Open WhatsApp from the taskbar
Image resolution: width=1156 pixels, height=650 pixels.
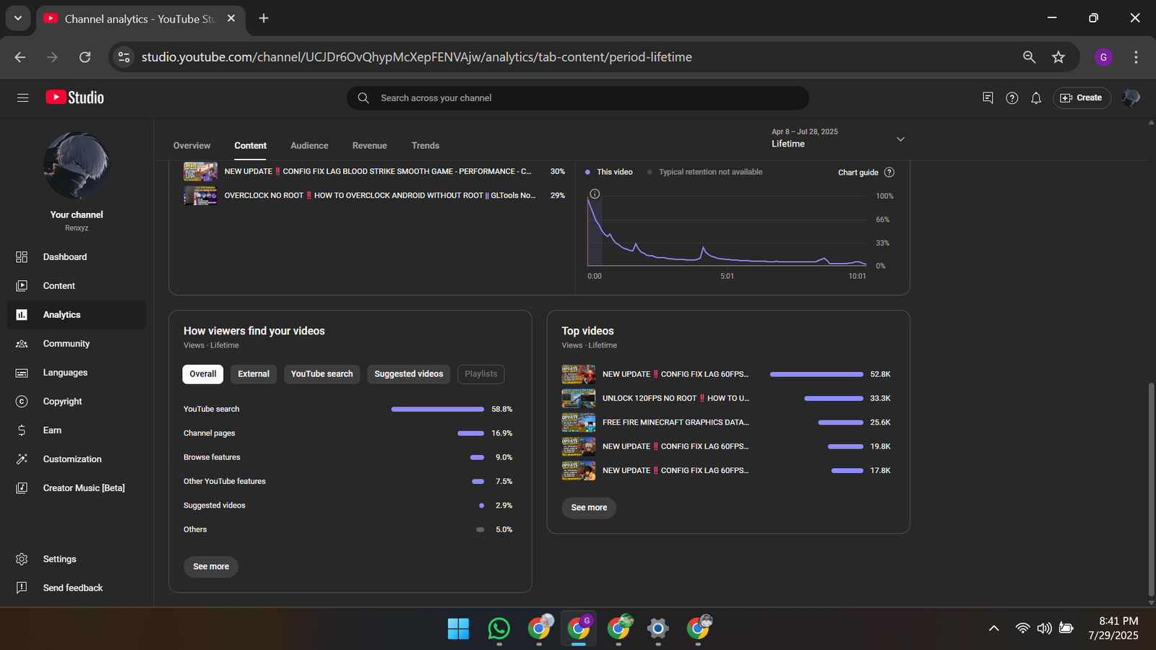[x=499, y=628]
